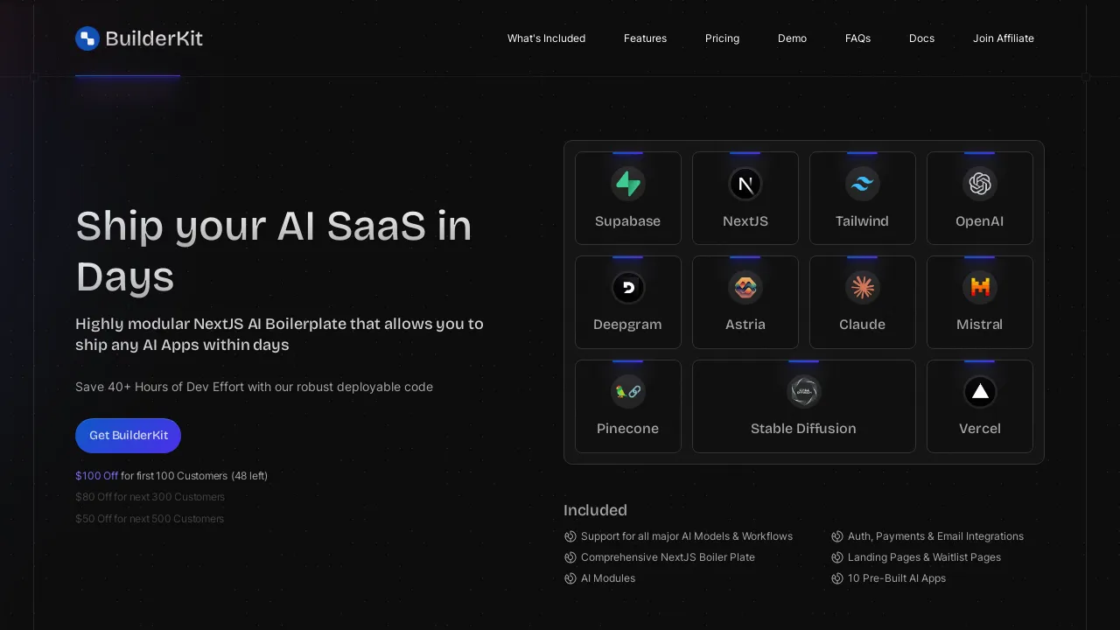Click the Supabase label text
The width and height of the screenshot is (1120, 630).
pos(627,221)
